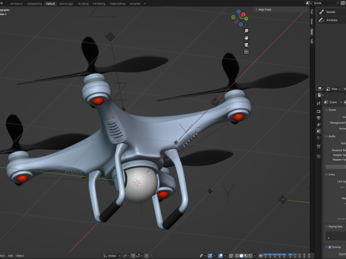Add a new workspace with the plus button
The height and width of the screenshot is (259, 346).
pyautogui.click(x=145, y=4)
